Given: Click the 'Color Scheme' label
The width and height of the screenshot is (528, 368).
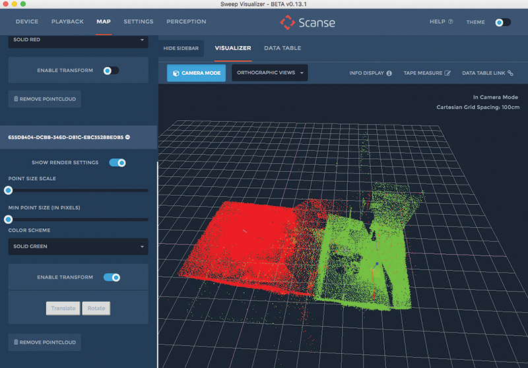Looking at the screenshot, I should click(29, 230).
